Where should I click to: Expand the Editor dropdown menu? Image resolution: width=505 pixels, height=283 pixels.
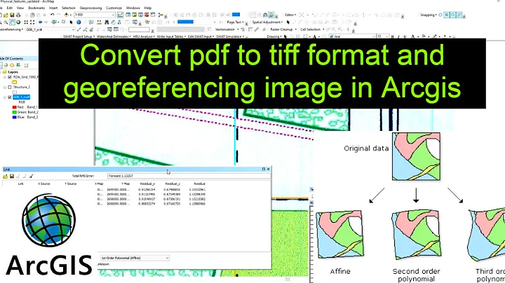pos(290,15)
